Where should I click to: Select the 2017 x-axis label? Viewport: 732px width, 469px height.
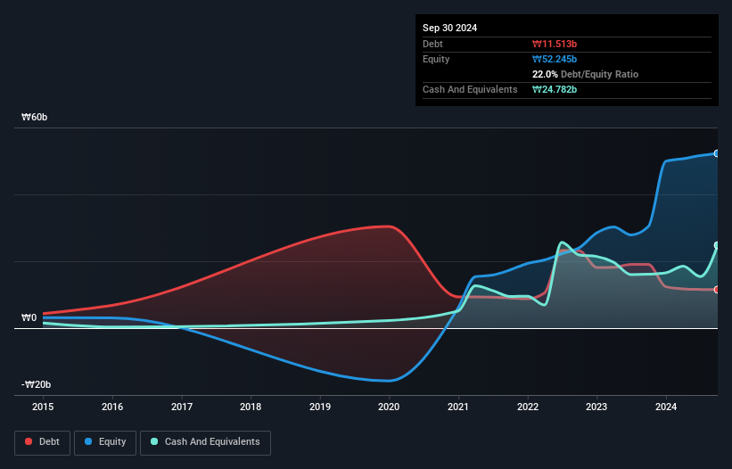182,407
